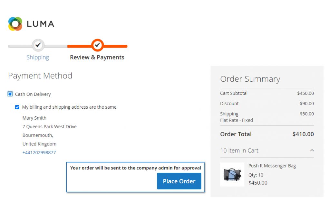
Task: Click the Push It Messenger Bag name
Action: click(x=272, y=166)
